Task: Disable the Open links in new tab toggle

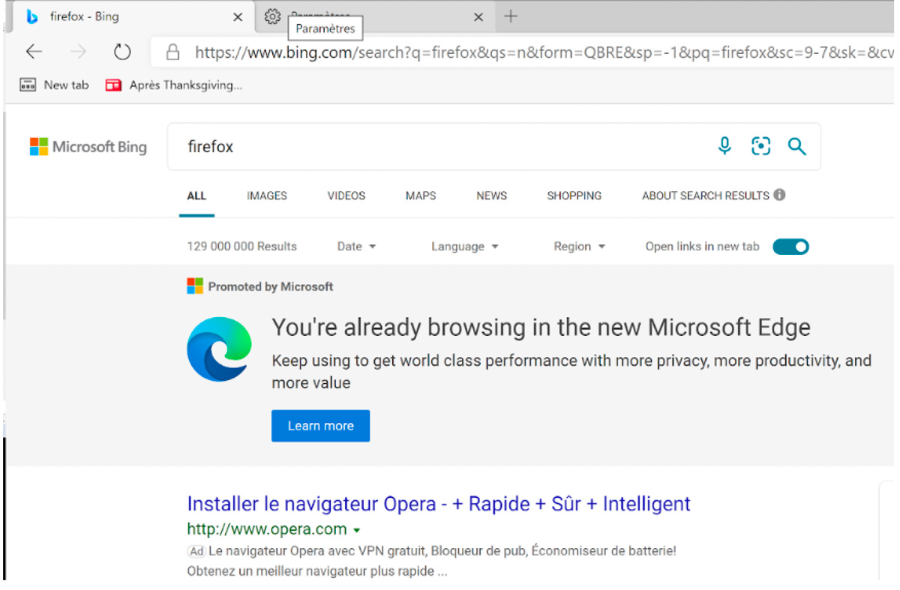Action: coord(790,246)
